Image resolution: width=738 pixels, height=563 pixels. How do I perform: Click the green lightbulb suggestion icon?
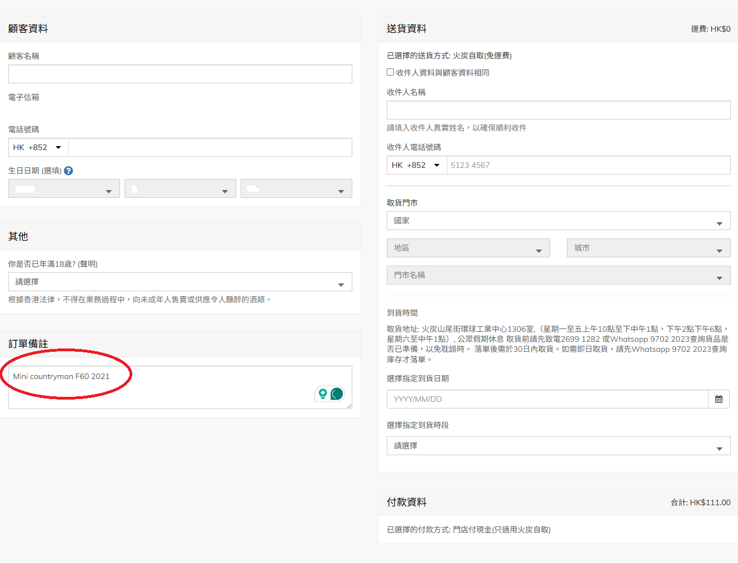pos(322,394)
